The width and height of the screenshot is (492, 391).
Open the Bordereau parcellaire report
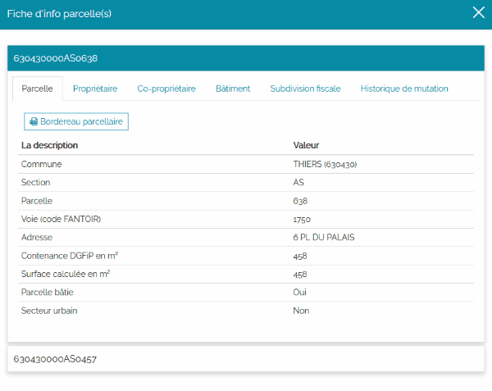[76, 121]
